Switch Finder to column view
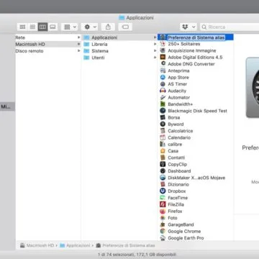The image size is (259, 259). coord(42,27)
